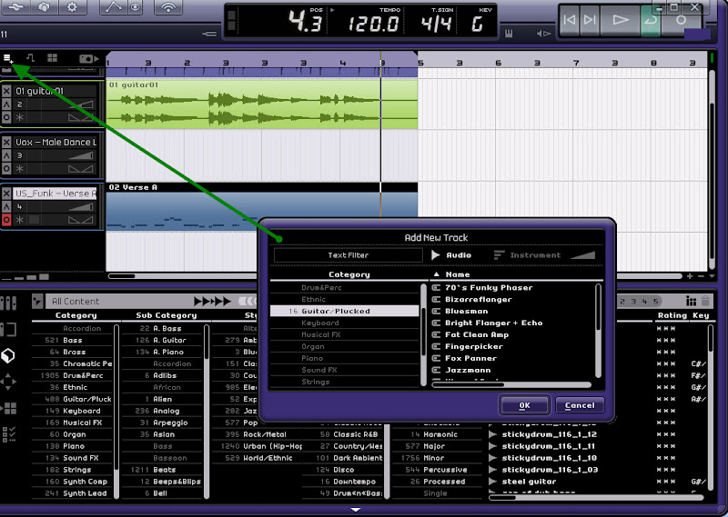The height and width of the screenshot is (517, 728).
Task: Click the record circle transport button
Action: pos(681,20)
